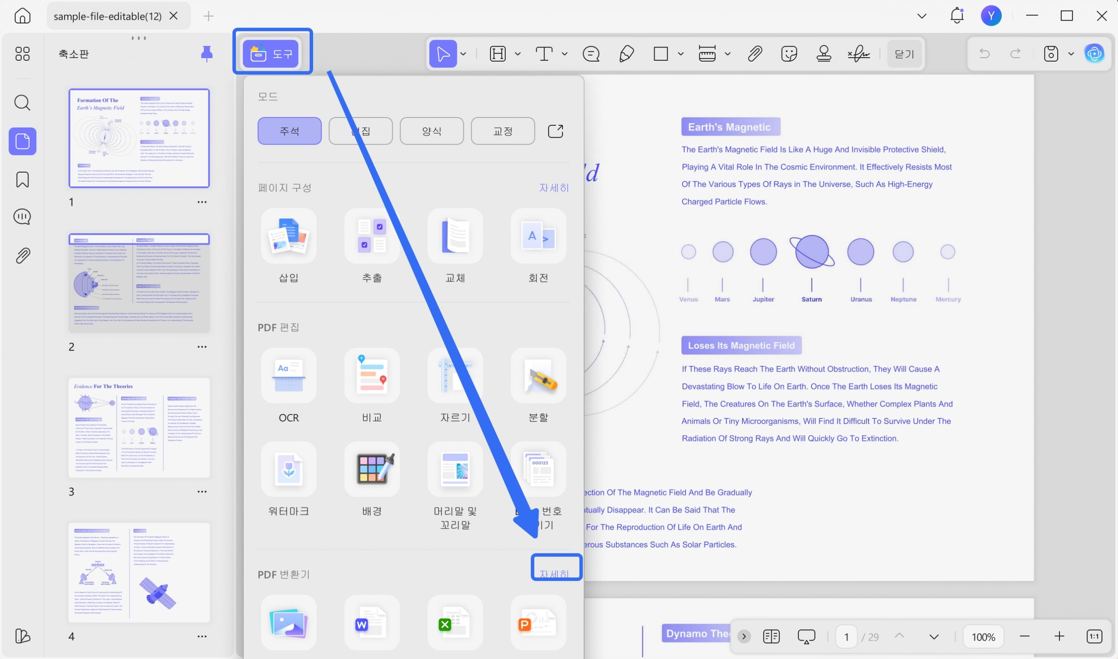This screenshot has width=1118, height=659.
Task: Select page 4 thumbnail
Action: point(139,573)
